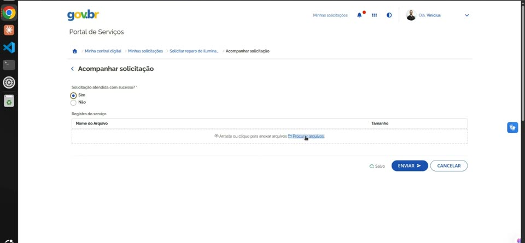This screenshot has width=525, height=243.
Task: Open Visual Studio Code from dock
Action: pyautogui.click(x=9, y=48)
